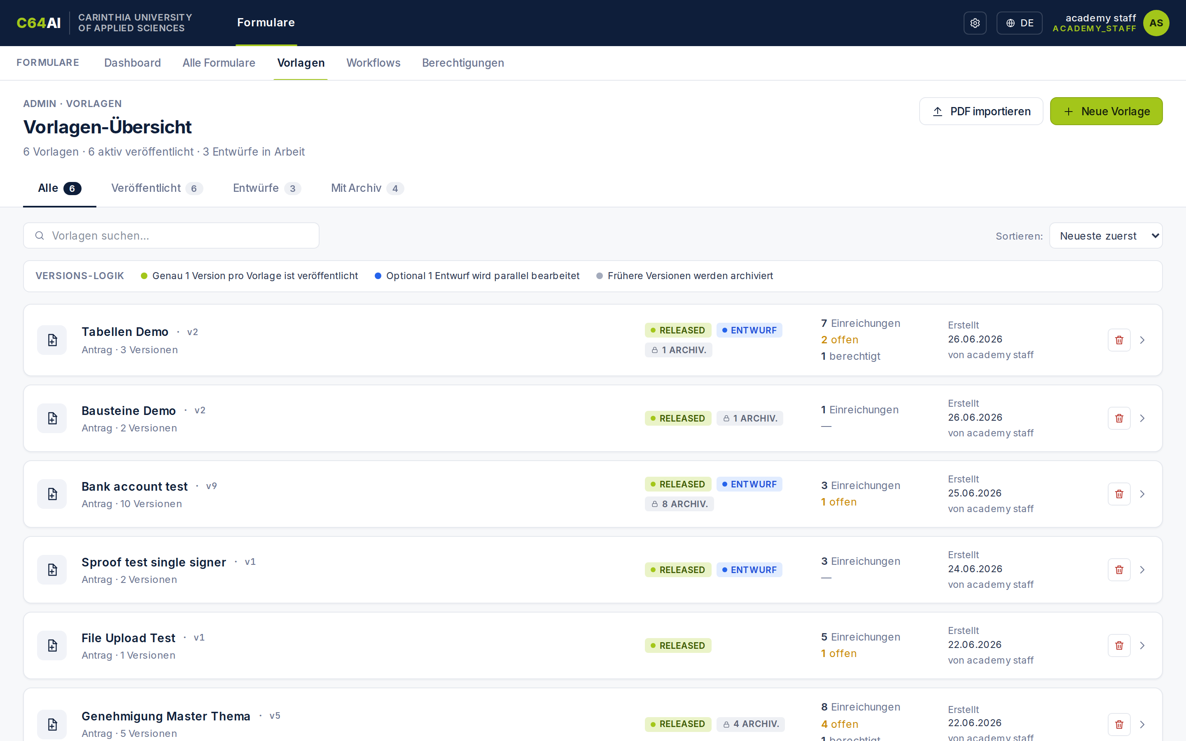Screen dimensions: 1186x741
Task: Remove File Upload Test via trash icon
Action: (1119, 645)
